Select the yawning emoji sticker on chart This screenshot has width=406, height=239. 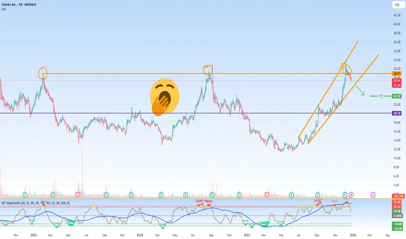coord(164,97)
